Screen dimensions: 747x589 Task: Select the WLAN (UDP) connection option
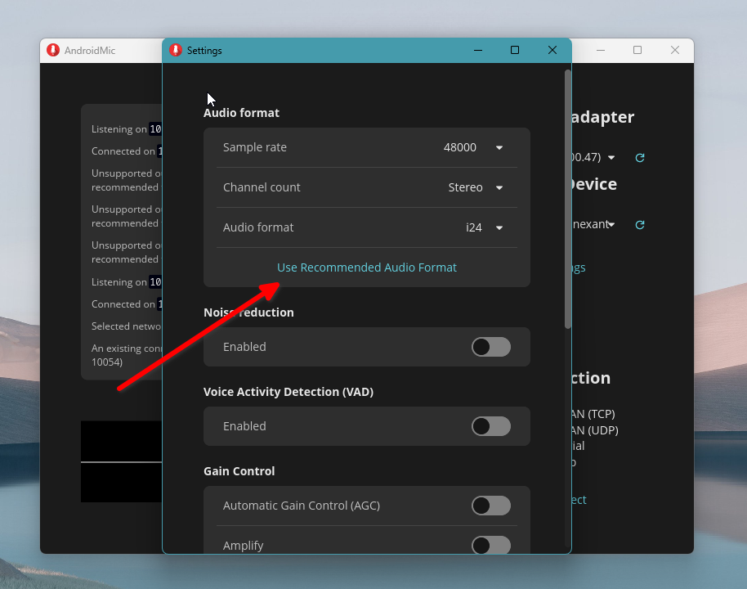click(x=593, y=429)
